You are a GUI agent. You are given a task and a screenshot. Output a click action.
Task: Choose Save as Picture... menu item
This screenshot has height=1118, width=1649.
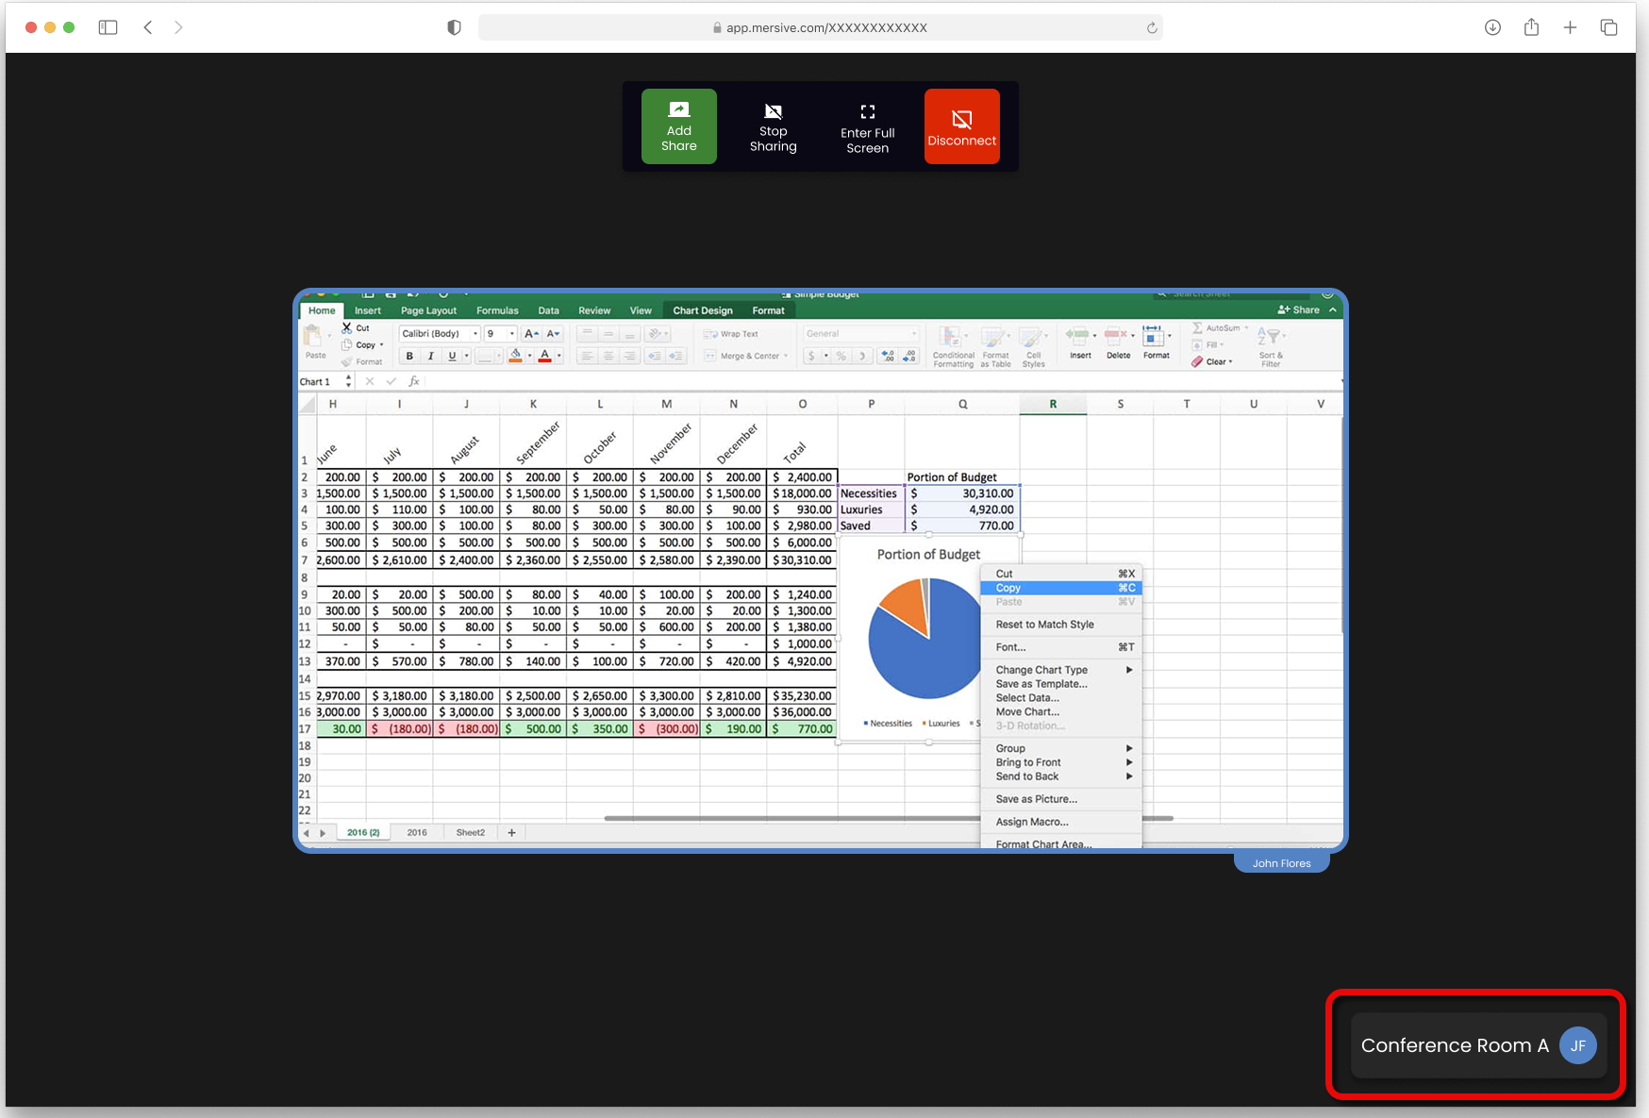pos(1061,799)
